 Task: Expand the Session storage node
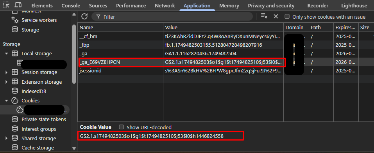click(6, 72)
